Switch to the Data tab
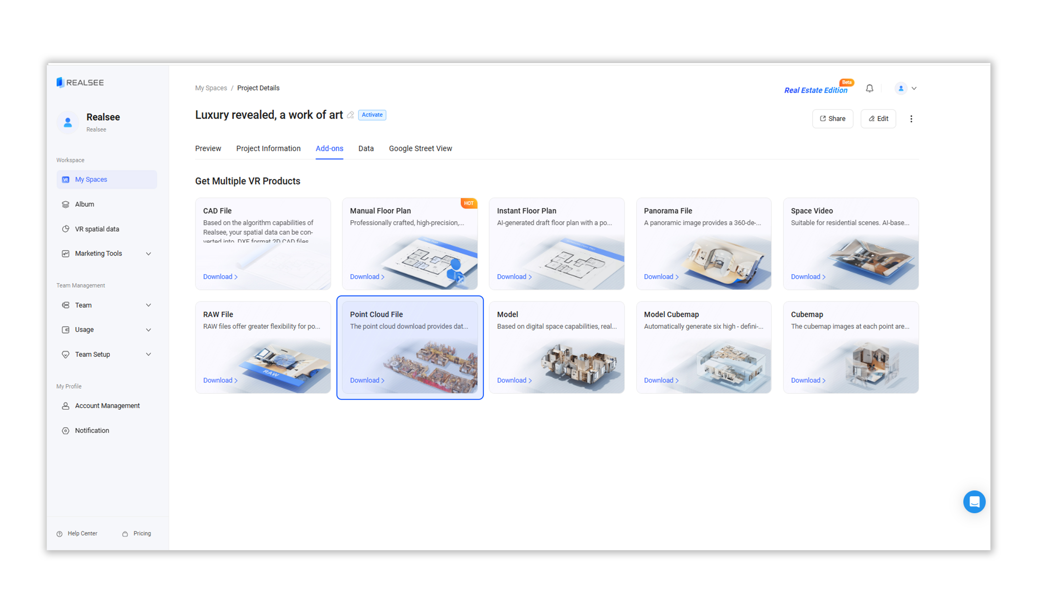1039x613 pixels. (x=366, y=149)
